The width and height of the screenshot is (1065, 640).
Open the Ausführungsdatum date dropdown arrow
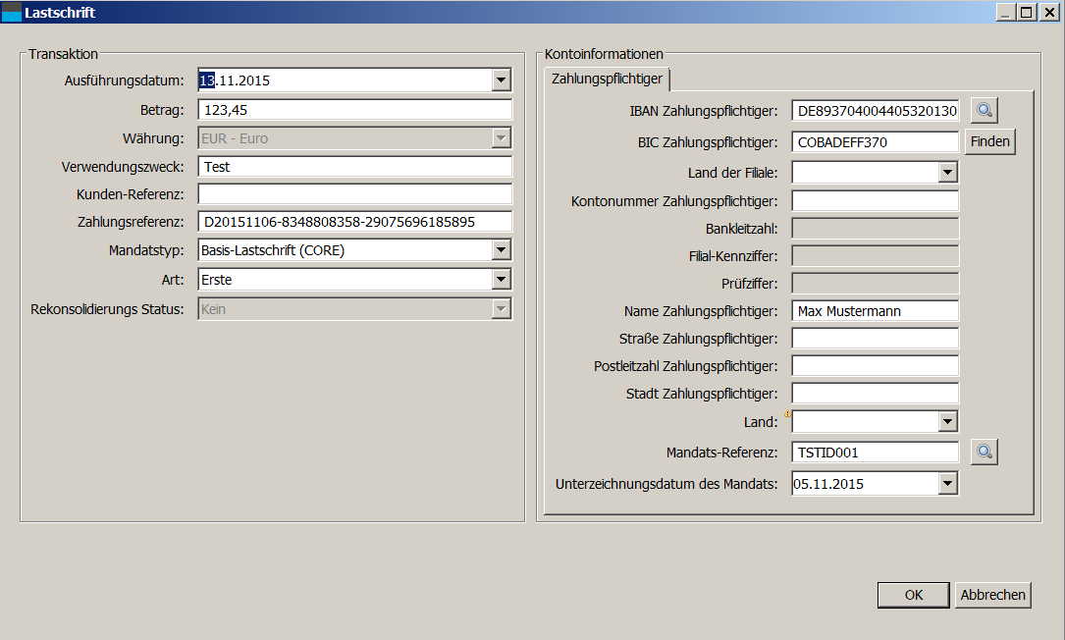[x=501, y=80]
